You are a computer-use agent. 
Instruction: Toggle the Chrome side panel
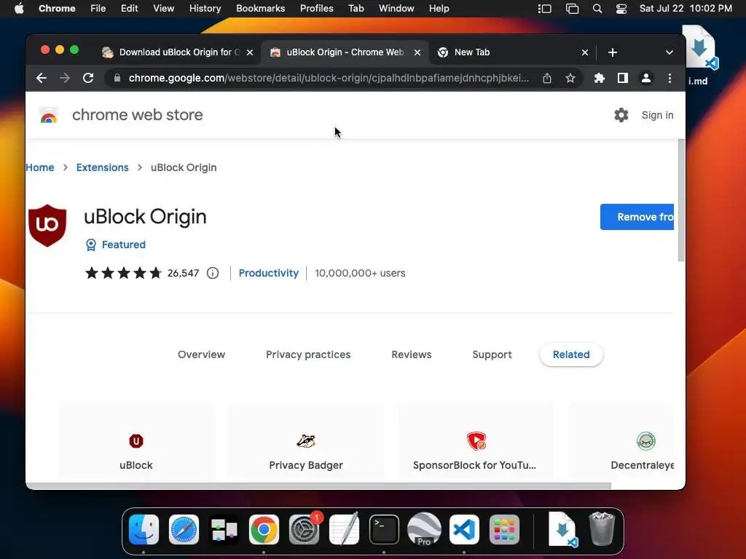(x=622, y=78)
